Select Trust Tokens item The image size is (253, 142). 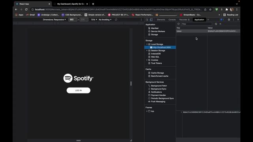tap(156, 63)
